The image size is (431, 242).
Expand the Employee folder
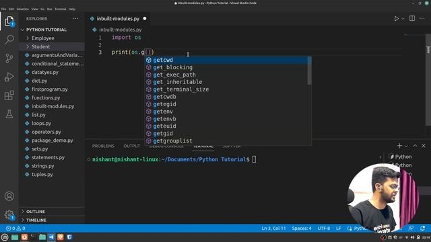(52, 38)
